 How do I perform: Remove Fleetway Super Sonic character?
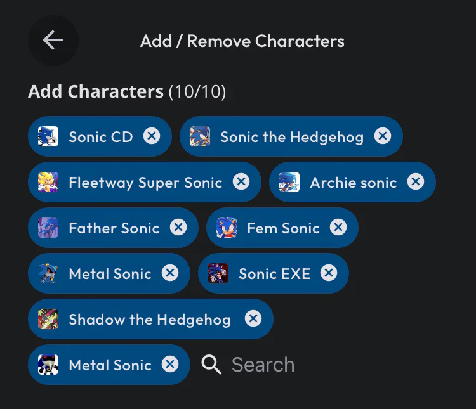(241, 181)
